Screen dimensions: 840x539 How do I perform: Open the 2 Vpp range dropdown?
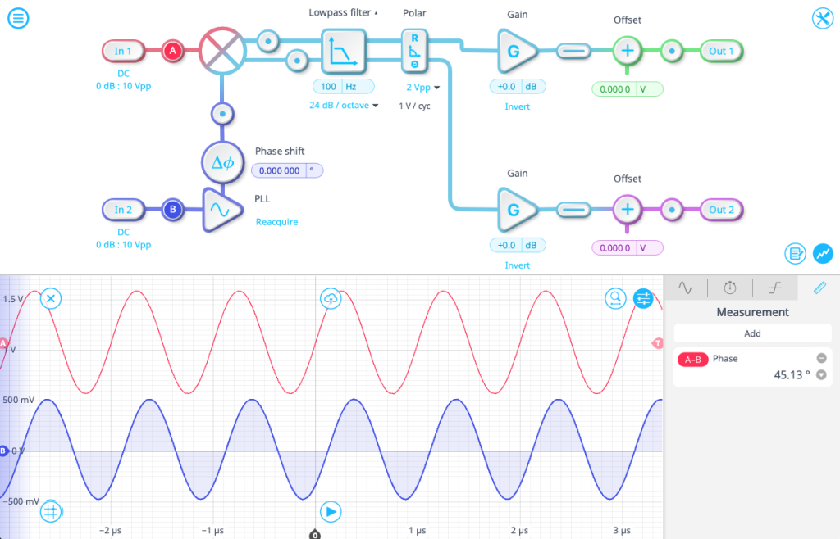coord(422,87)
